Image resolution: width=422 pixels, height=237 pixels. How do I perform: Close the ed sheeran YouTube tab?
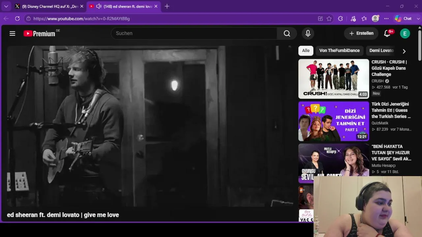tap(156, 6)
